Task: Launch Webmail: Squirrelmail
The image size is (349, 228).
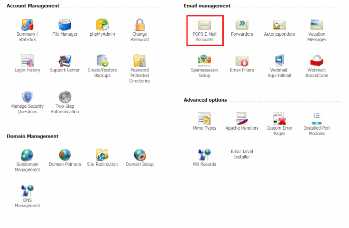Action: 279,60
